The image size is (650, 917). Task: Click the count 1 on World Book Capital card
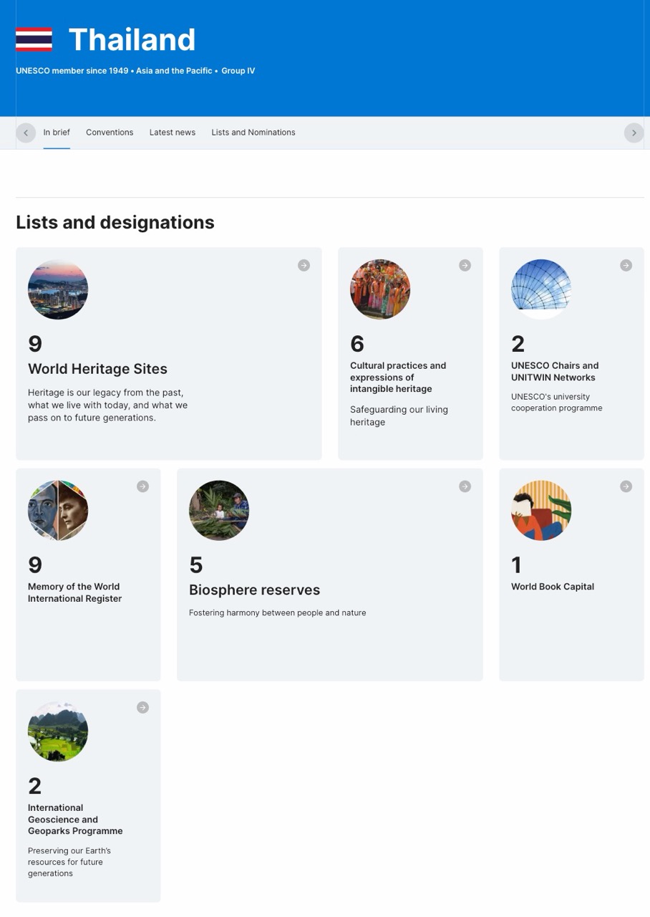pyautogui.click(x=516, y=565)
